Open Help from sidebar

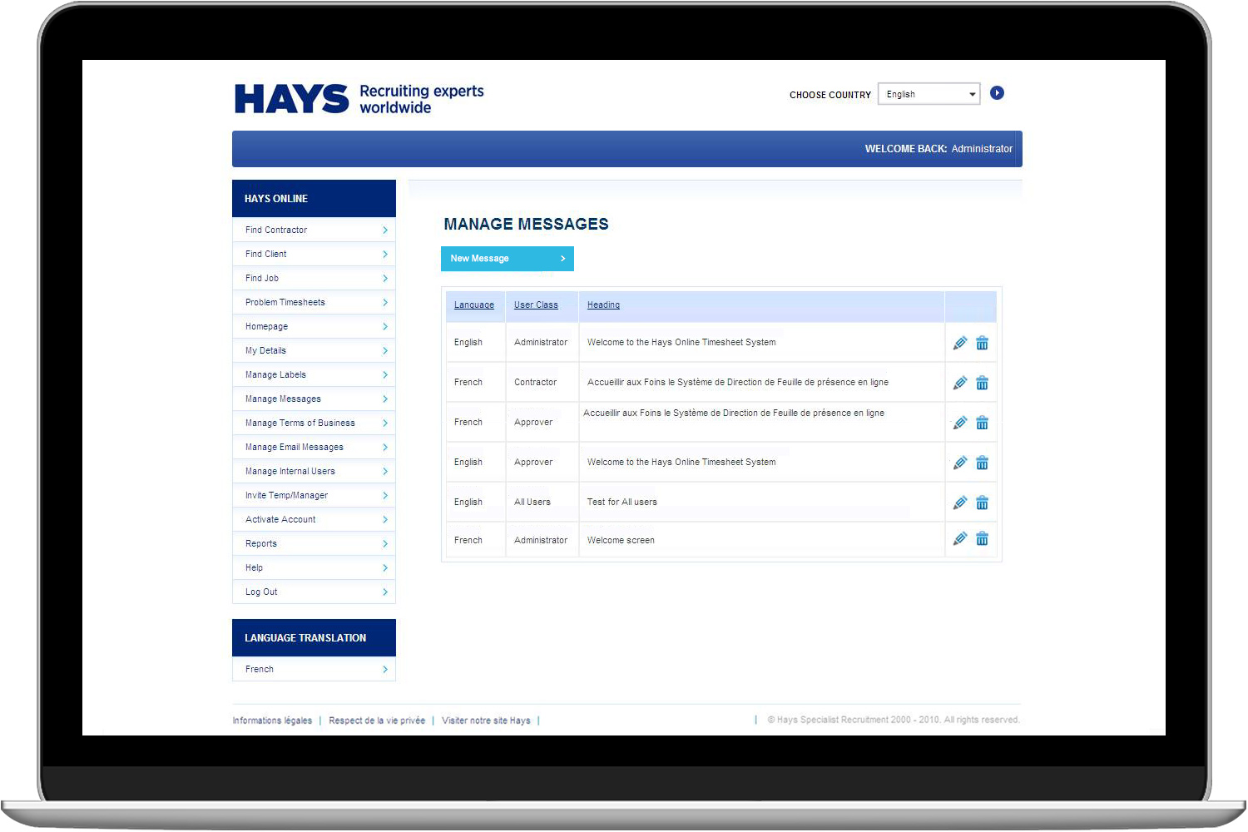click(x=314, y=567)
